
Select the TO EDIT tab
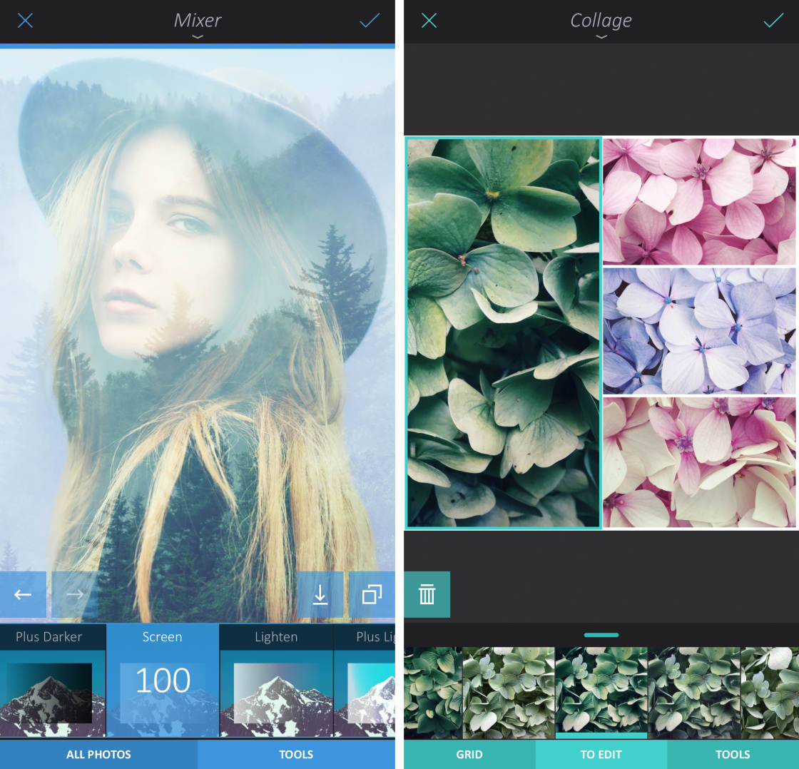pyautogui.click(x=601, y=754)
